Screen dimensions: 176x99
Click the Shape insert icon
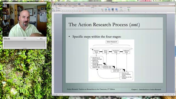109,10
